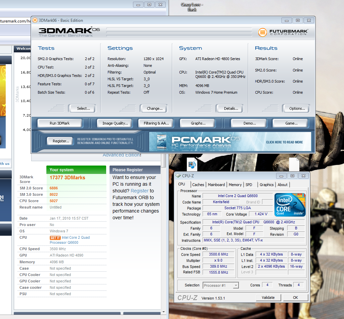Click Instructions field MMX, SSE list
Viewport: 344px width, 319px height.
(x=254, y=240)
